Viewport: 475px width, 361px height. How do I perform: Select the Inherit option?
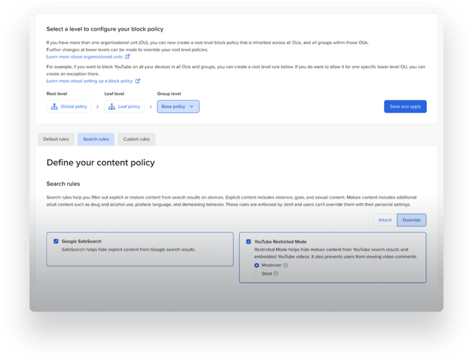385,220
